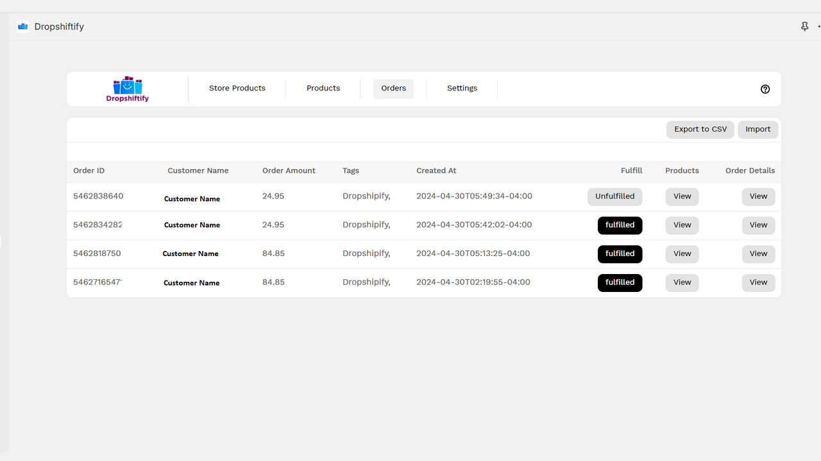Click the Dropshiftify title text in header
Screen dimensions: 821x461
tap(59, 27)
